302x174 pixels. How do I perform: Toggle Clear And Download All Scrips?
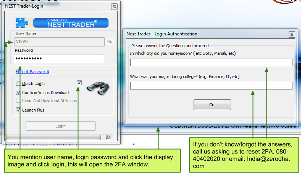18,101
